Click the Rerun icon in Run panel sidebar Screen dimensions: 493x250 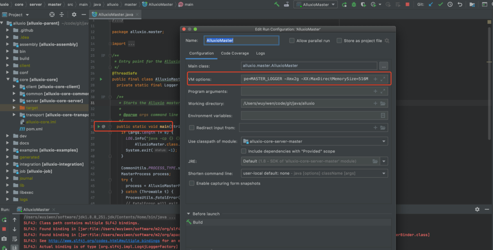(x=4, y=220)
